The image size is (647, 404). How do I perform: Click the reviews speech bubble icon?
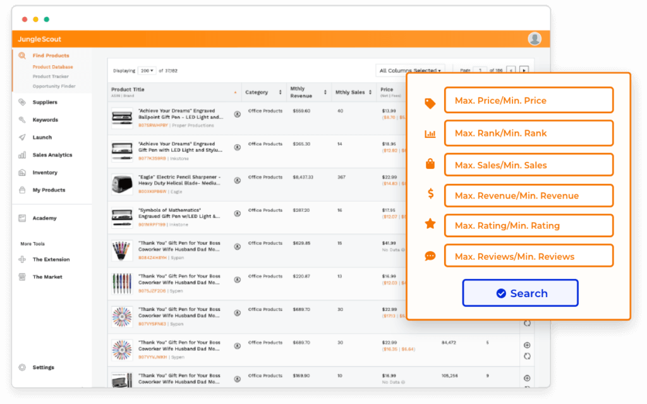(x=430, y=257)
